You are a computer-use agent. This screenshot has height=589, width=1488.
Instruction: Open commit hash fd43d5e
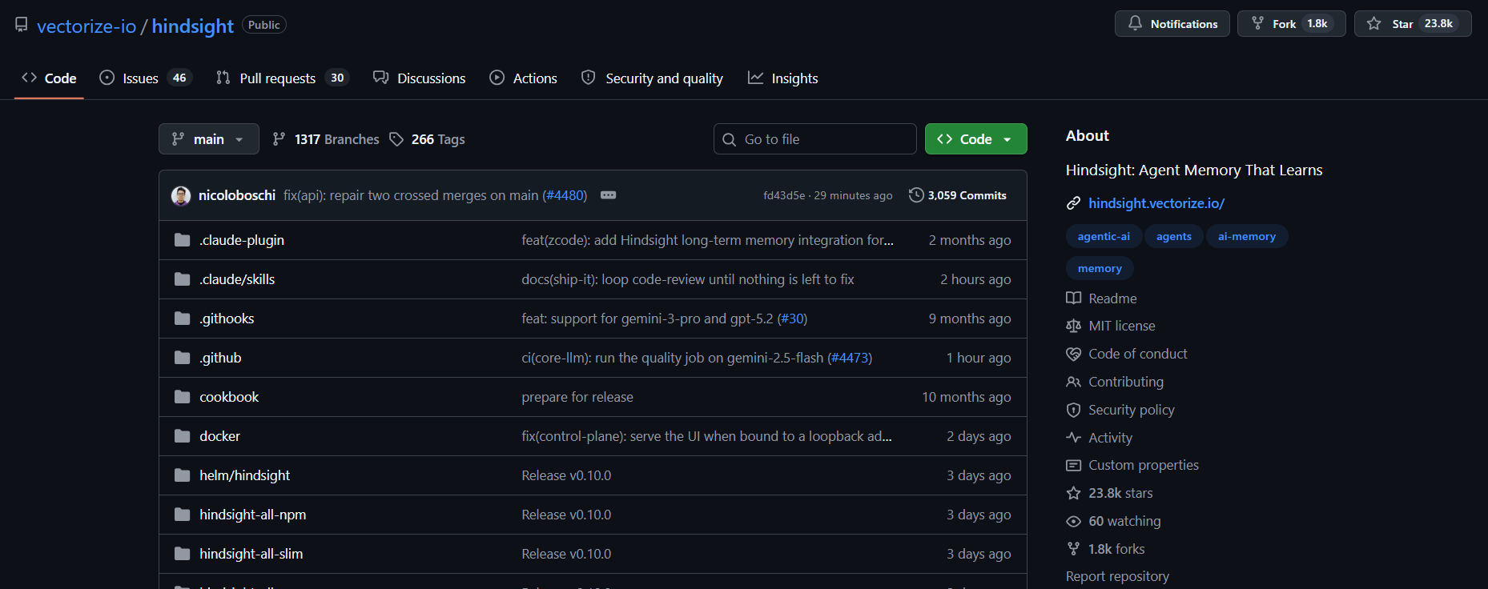784,195
